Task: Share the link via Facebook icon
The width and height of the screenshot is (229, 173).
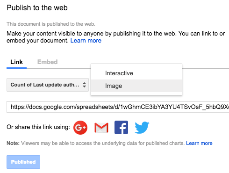Action: [121, 127]
